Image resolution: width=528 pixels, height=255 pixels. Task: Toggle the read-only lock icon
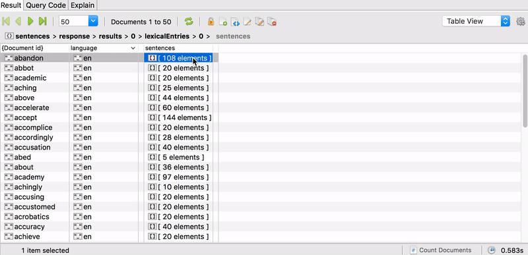211,22
